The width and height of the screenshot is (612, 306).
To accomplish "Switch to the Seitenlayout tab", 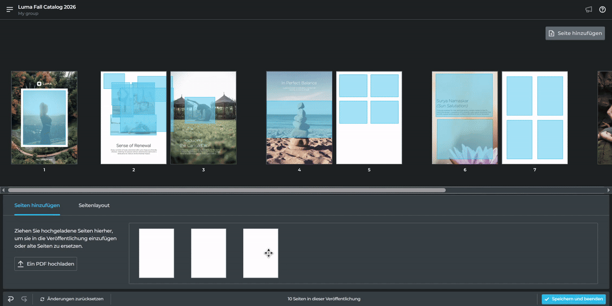I will (94, 205).
